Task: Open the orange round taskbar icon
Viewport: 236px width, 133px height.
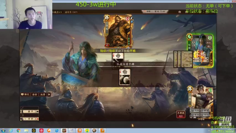Action: 49,131
